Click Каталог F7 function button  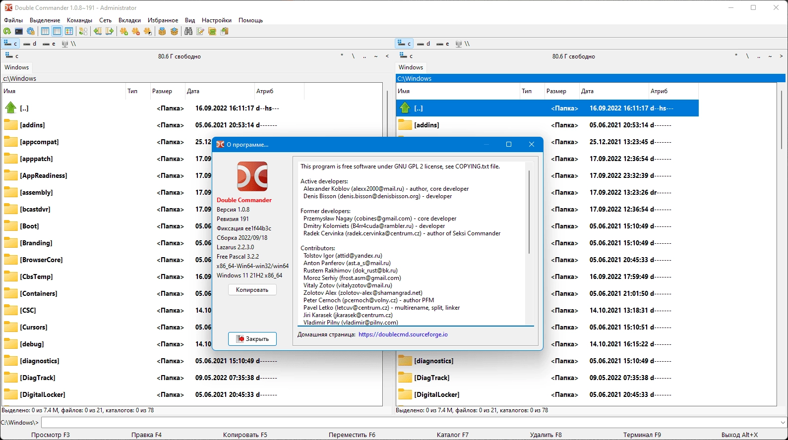click(x=452, y=435)
